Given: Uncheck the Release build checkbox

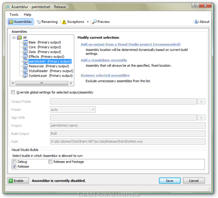Looking at the screenshot, I should tap(14, 167).
